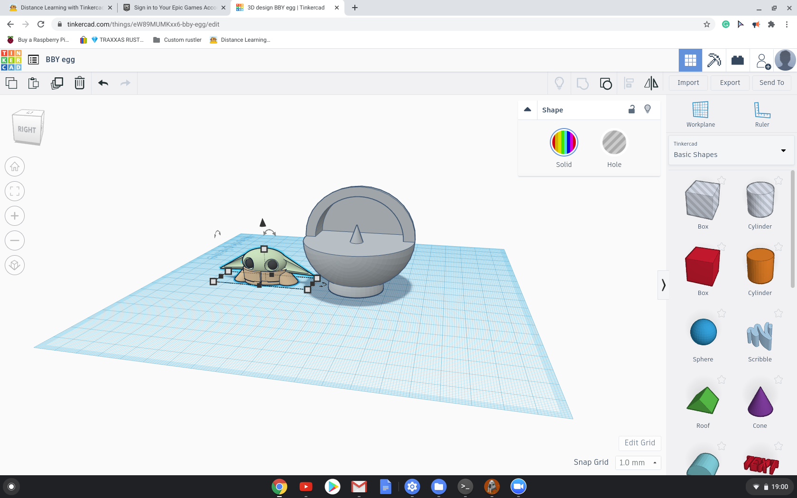Favorite the Cone shape star
Image resolution: width=797 pixels, height=498 pixels.
[x=778, y=379]
